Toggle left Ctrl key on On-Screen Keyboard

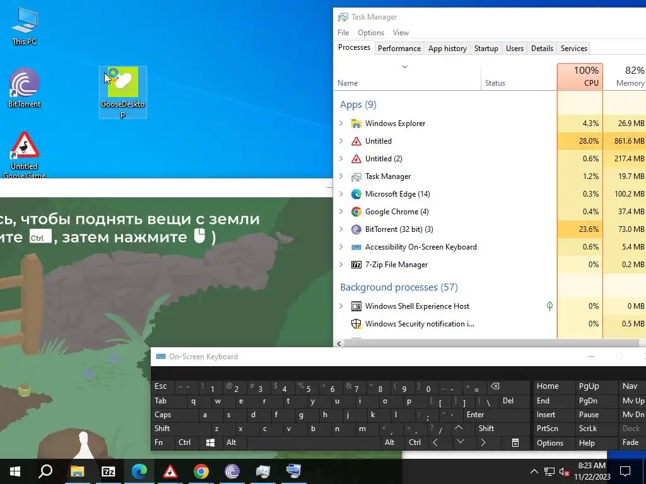pyautogui.click(x=187, y=443)
